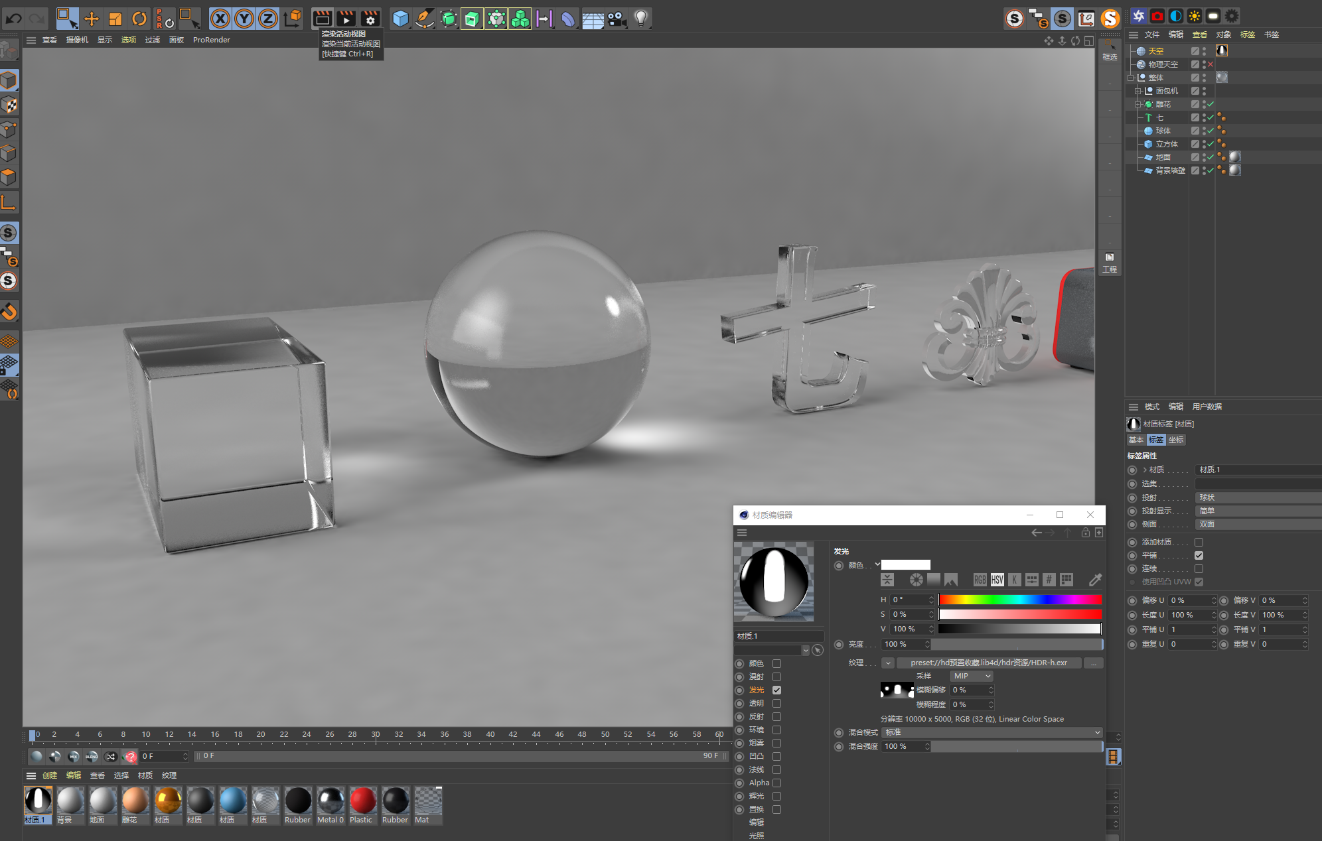
Task: Click the lock icon in the material editor header
Action: click(1086, 533)
